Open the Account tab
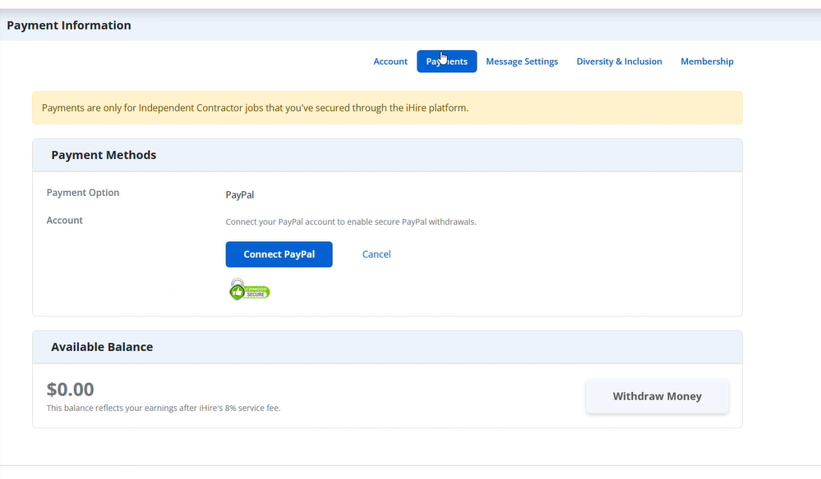 pos(390,62)
